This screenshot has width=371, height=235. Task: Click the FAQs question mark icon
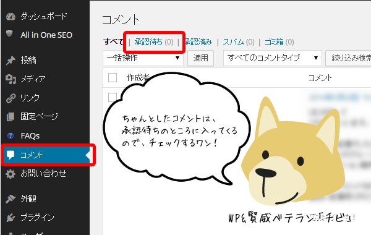click(x=11, y=136)
